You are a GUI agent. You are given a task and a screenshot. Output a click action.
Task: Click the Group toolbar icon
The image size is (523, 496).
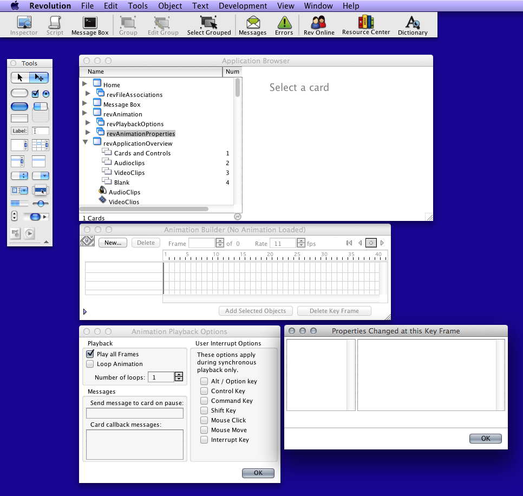tap(128, 25)
